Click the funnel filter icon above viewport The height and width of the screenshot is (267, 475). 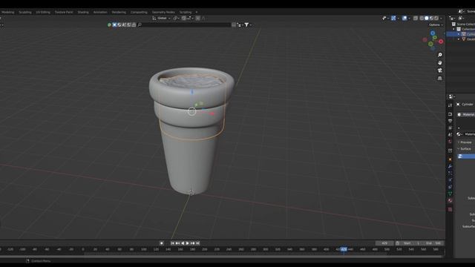246,24
